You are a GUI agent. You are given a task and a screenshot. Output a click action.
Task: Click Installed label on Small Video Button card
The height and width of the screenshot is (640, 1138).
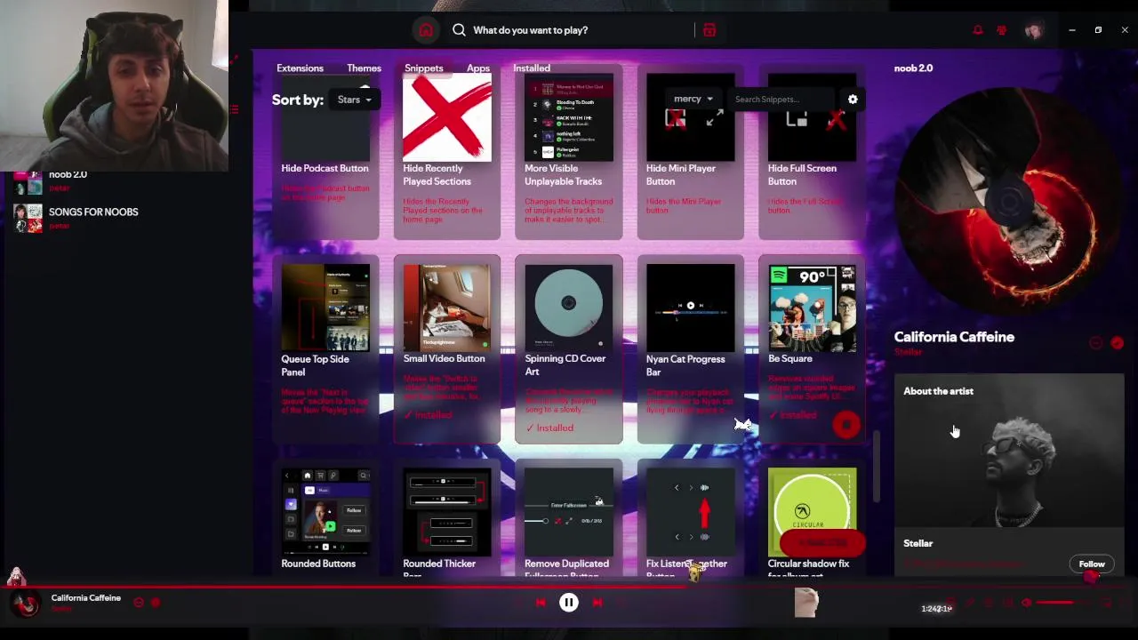click(428, 415)
